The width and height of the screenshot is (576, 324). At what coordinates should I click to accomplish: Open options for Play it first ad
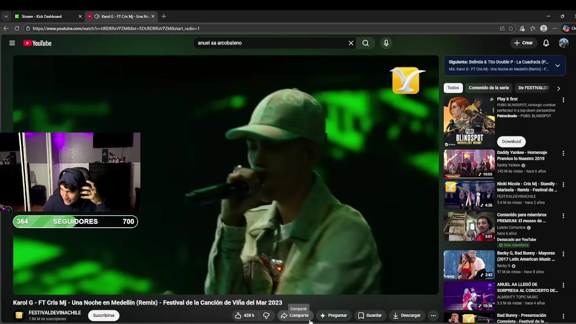point(563,100)
